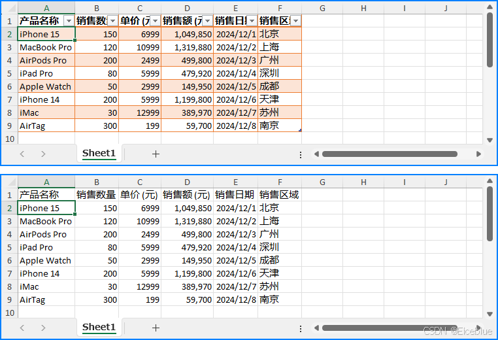Select Sheet1 tab in top workbook
The width and height of the screenshot is (498, 340).
point(99,154)
